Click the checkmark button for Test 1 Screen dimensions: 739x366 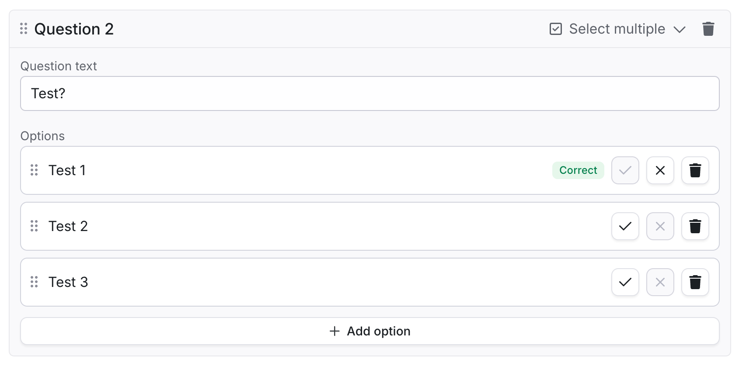pos(625,170)
